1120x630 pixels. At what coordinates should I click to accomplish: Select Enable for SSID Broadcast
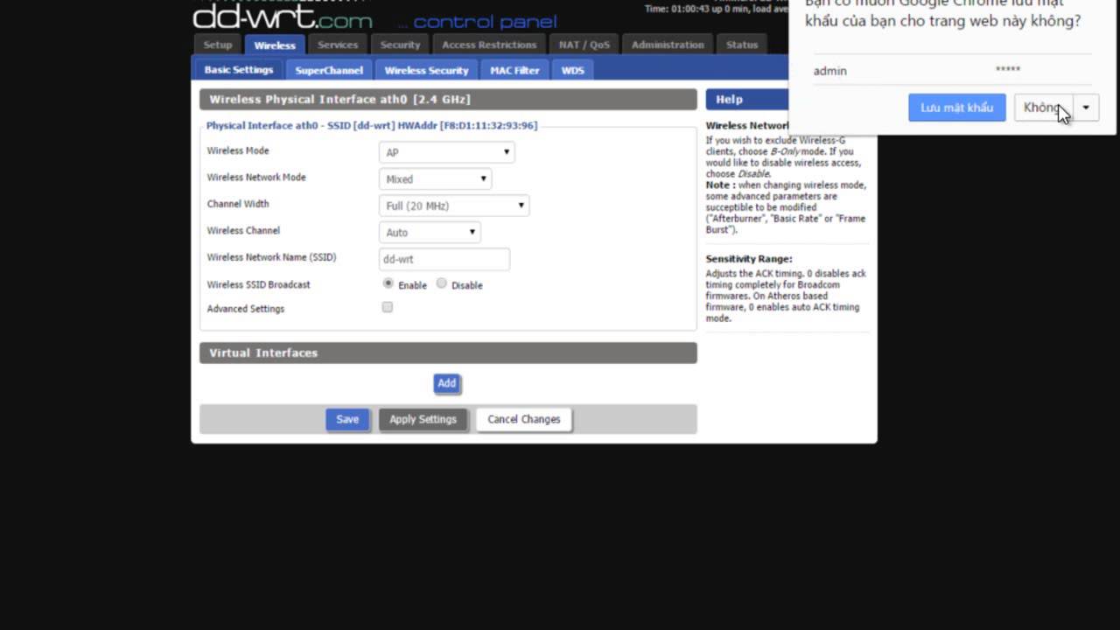388,283
